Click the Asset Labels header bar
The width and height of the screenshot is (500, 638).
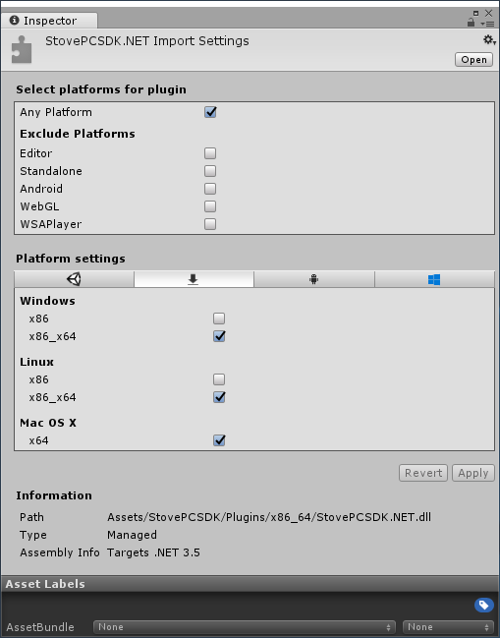250,584
